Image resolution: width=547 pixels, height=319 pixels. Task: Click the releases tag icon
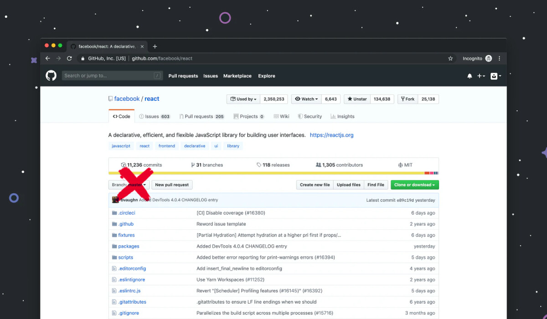pos(258,165)
